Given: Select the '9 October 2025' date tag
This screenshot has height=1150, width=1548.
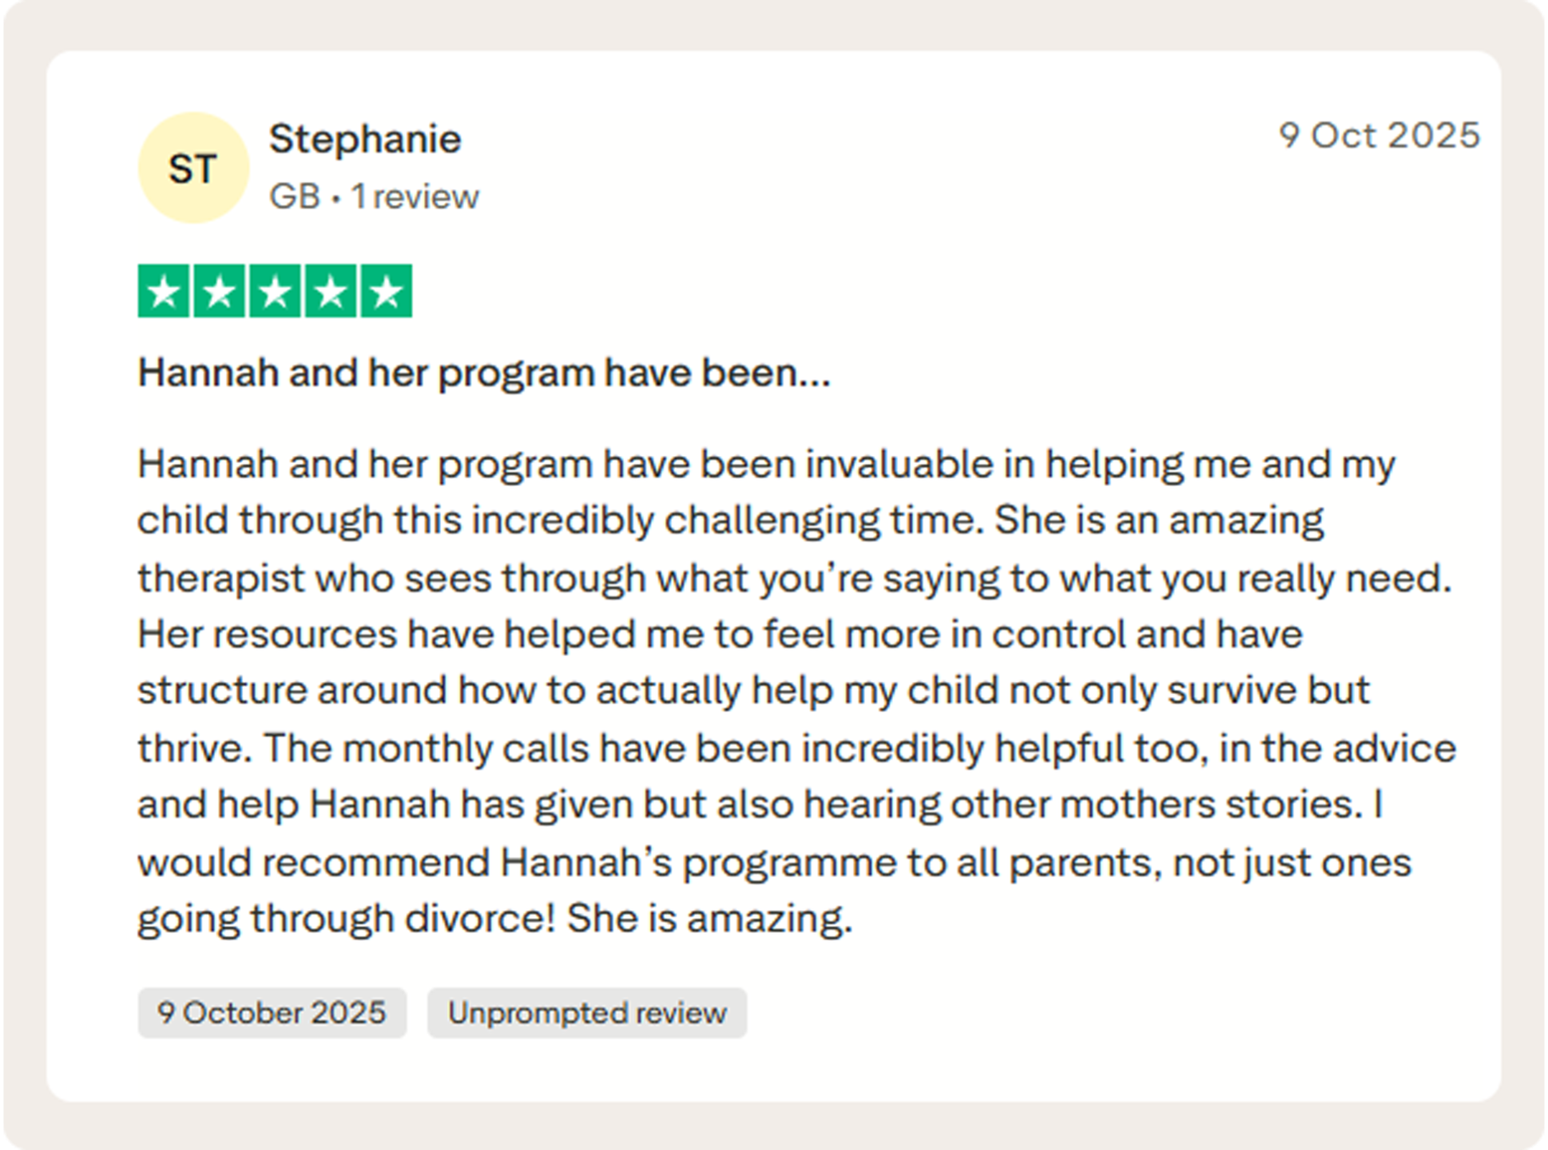Looking at the screenshot, I should (272, 1013).
